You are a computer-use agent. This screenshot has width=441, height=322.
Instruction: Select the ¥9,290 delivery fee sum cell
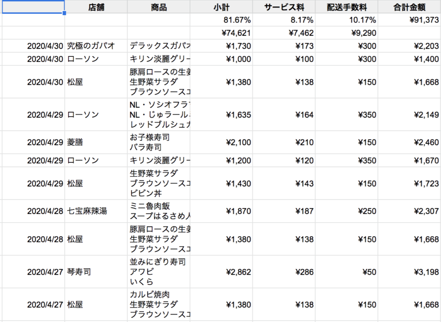pos(347,33)
